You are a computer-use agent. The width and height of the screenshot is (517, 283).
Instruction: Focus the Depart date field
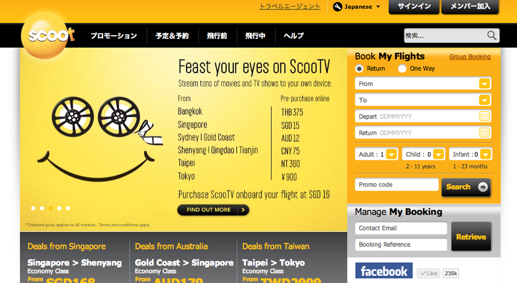[x=423, y=117]
